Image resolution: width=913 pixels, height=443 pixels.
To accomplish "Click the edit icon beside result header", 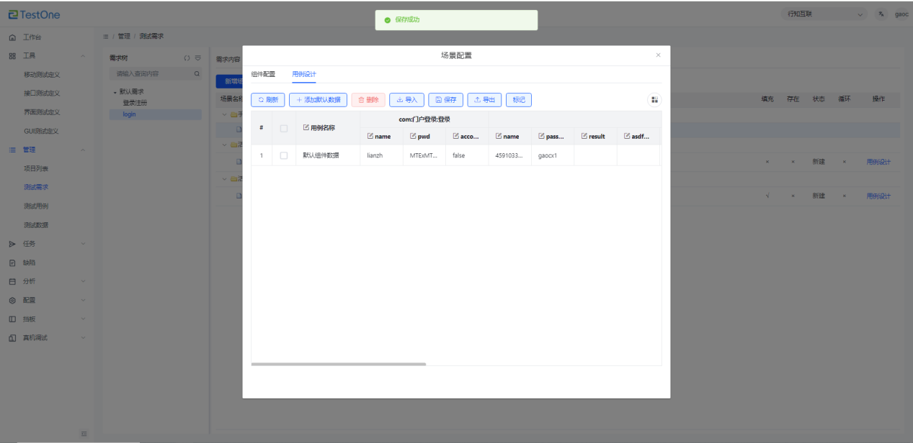I will [x=584, y=136].
